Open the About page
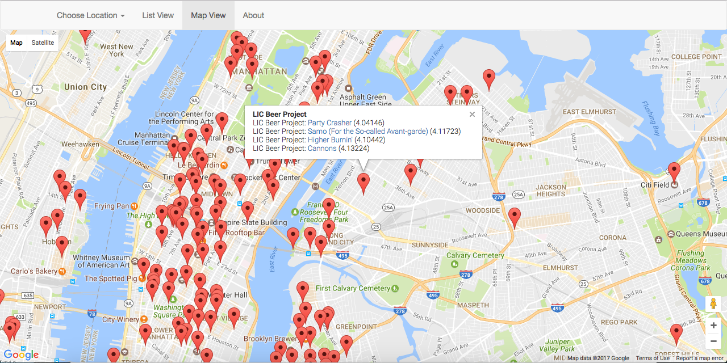This screenshot has width=727, height=363. 253,15
